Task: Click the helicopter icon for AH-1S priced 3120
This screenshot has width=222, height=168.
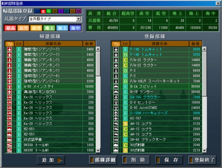Action: (116, 124)
